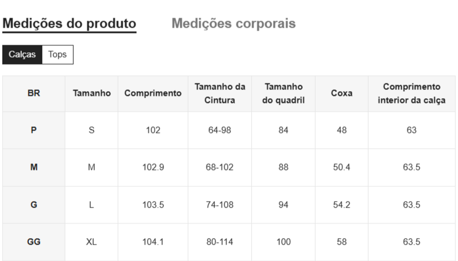Select the Medições do produto tab
This screenshot has width=458, height=261.
[69, 24]
